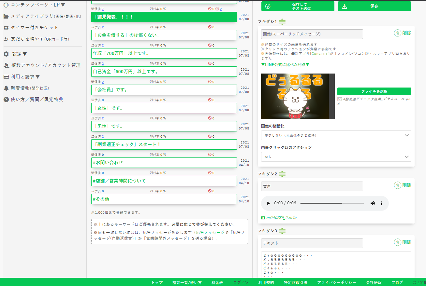Image resolution: width=426 pixels, height=286 pixels.
Task: Select the 年収「700万円」以上です。 keyword
Action: click(164, 53)
